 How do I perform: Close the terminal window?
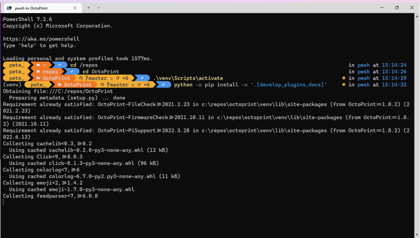pyautogui.click(x=412, y=7)
